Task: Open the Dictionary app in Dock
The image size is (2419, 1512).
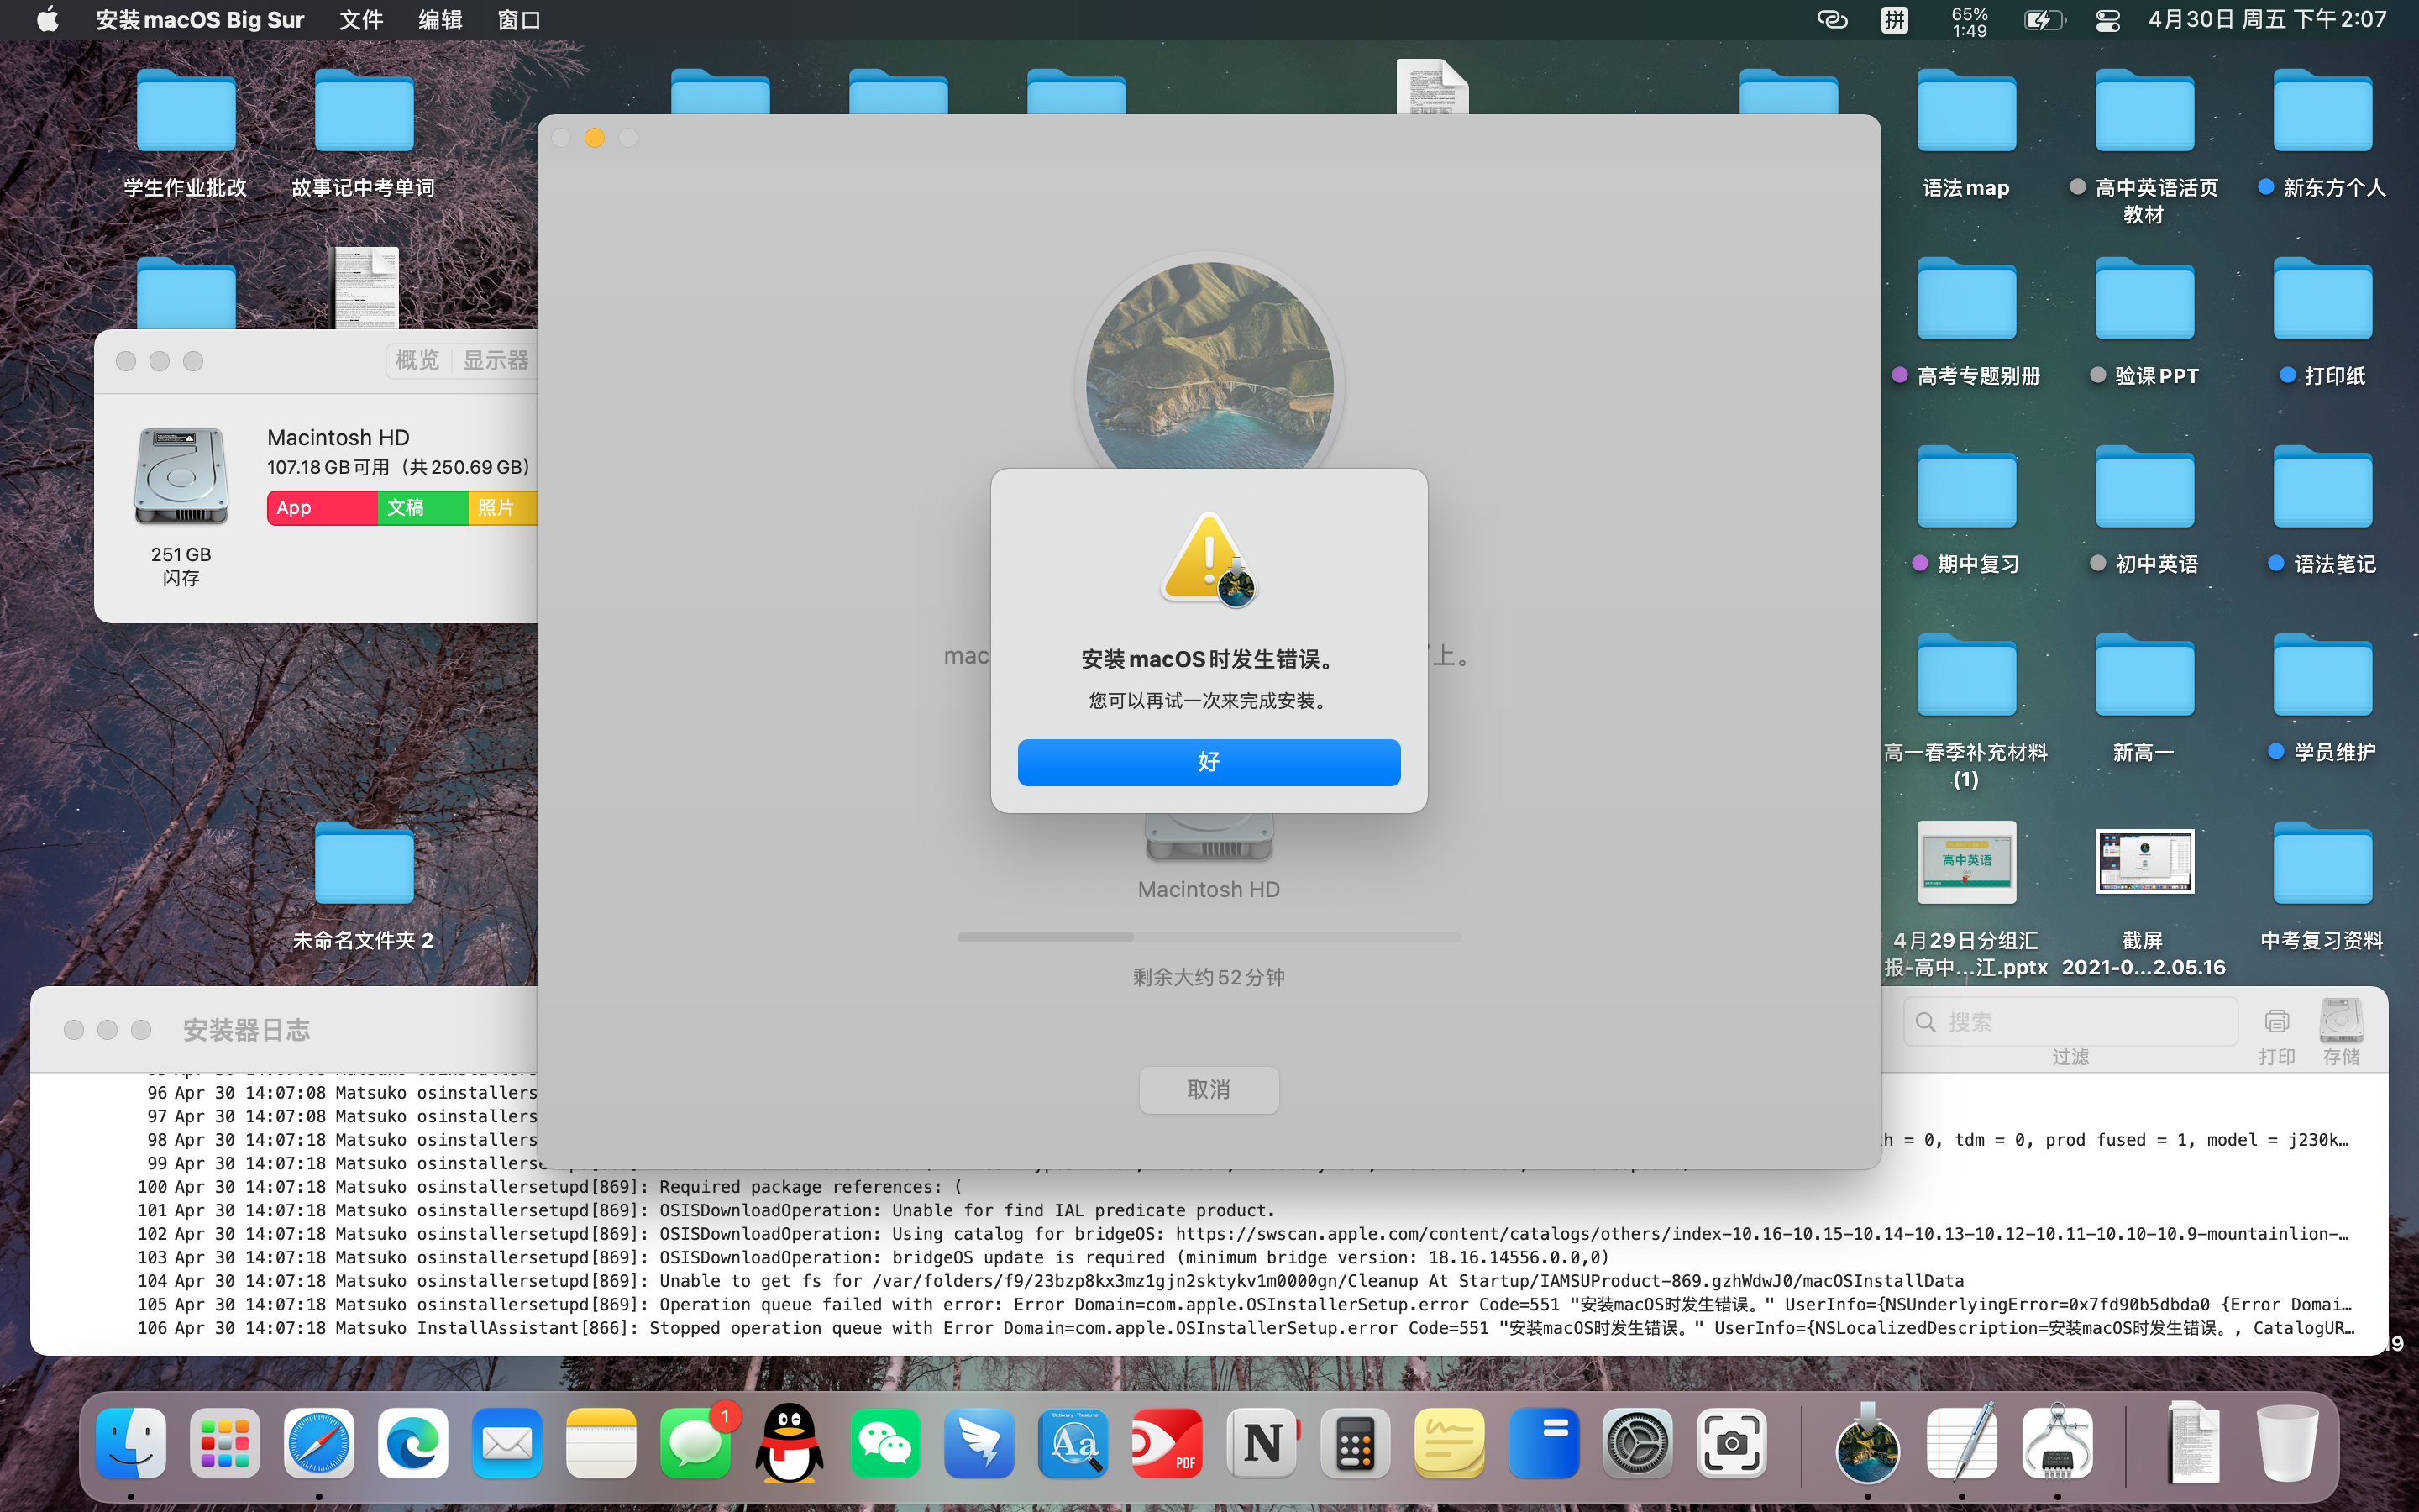Action: [1073, 1443]
